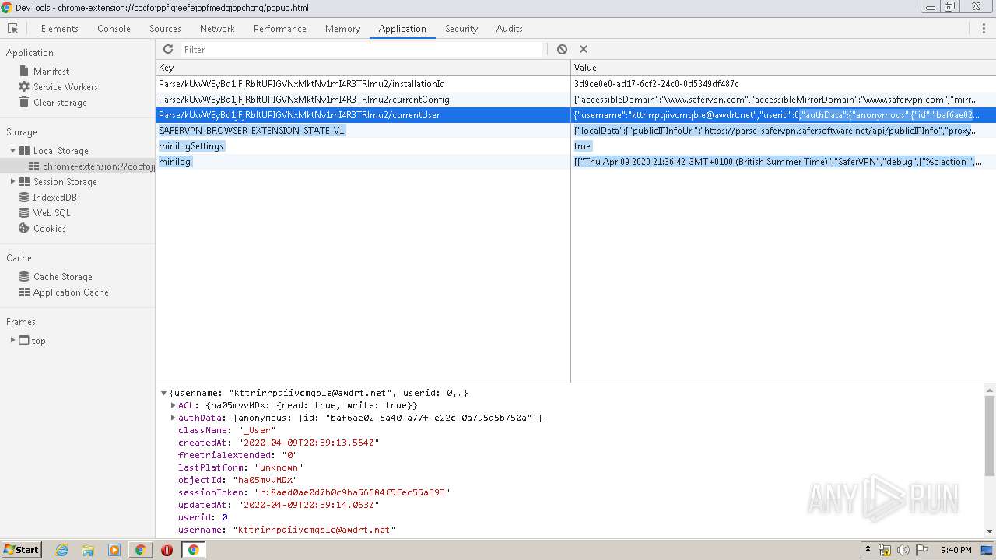Click the minilogSettings value true

pos(582,145)
